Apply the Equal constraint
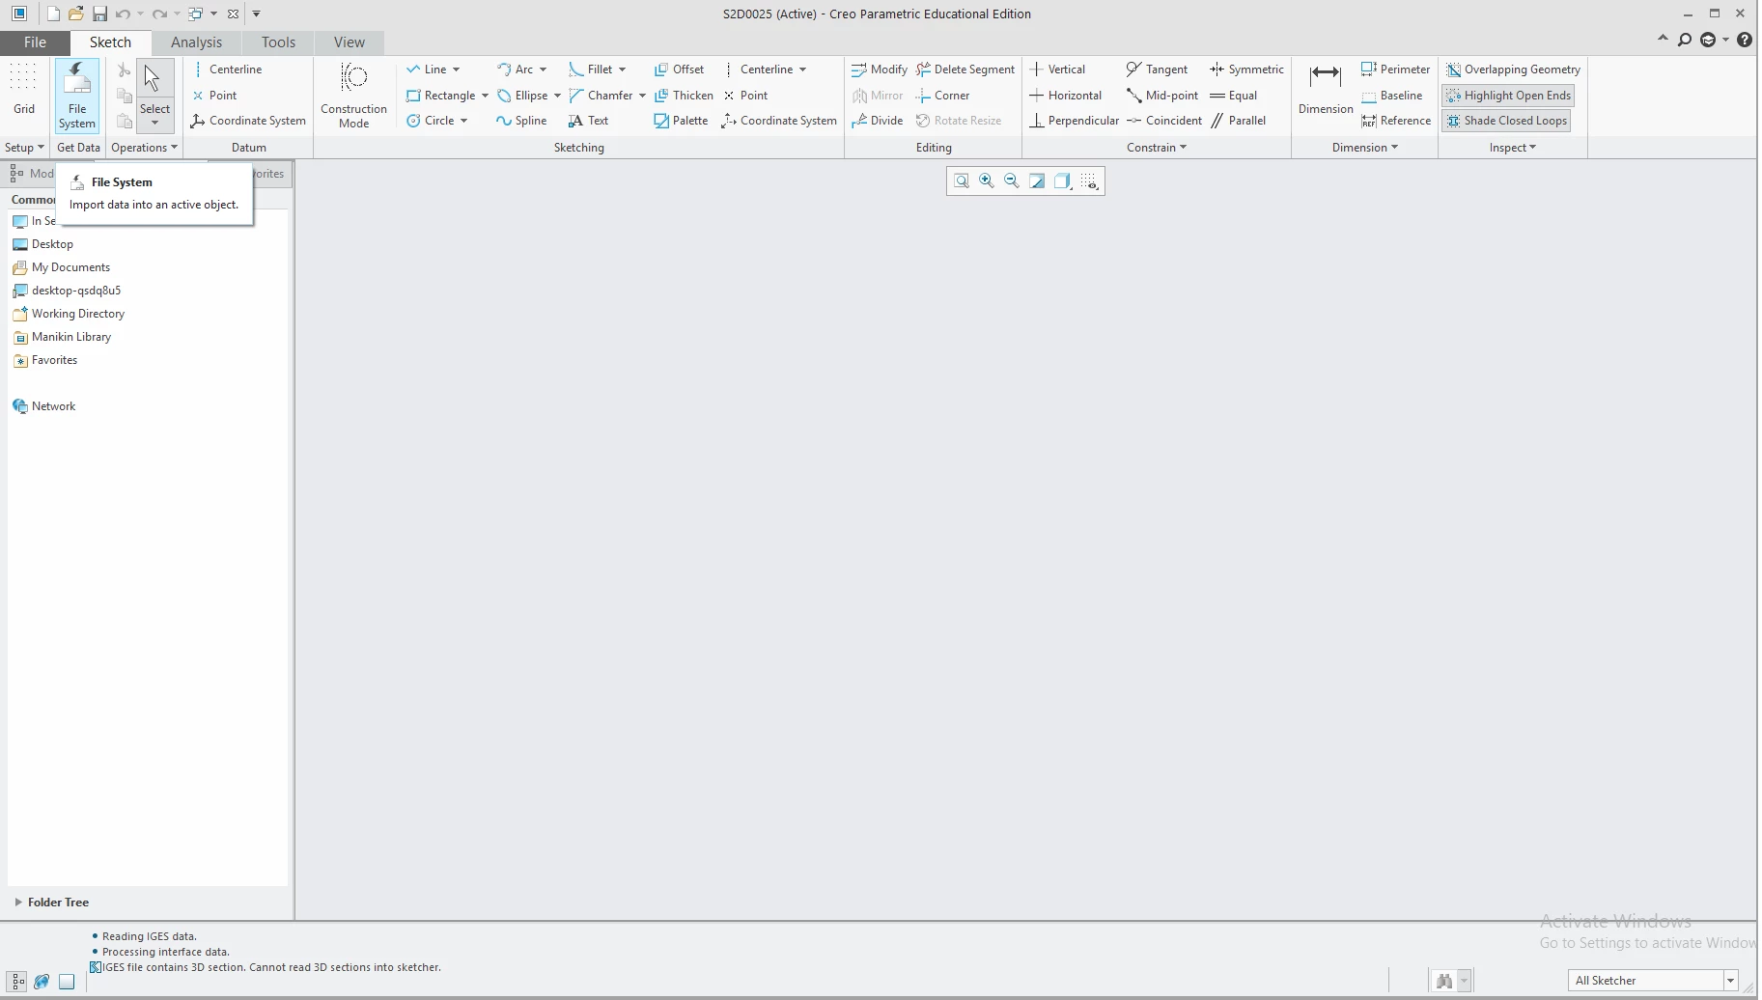The height and width of the screenshot is (1000, 1762). coord(1233,96)
